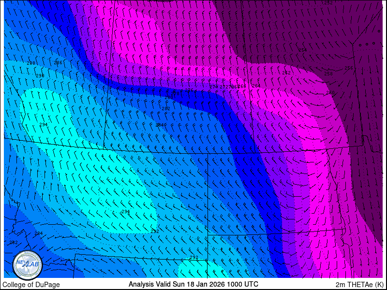
Task: Click the 288 contour label
Action: (x=31, y=63)
